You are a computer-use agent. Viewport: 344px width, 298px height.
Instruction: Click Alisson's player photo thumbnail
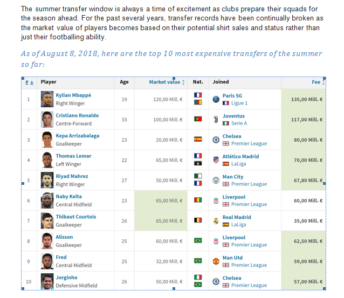47,241
